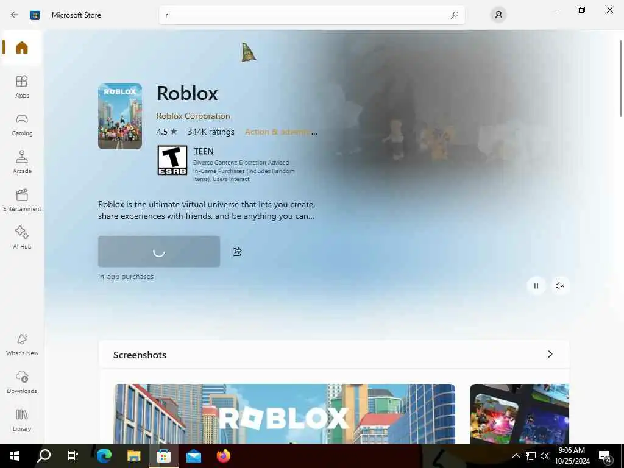Share the Roblox app page
The width and height of the screenshot is (624, 468).
tap(237, 252)
